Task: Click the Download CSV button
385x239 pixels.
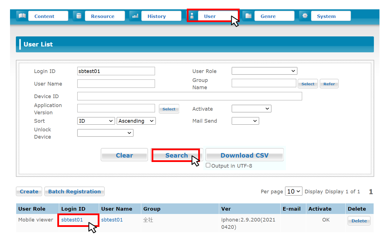Action: pyautogui.click(x=244, y=155)
